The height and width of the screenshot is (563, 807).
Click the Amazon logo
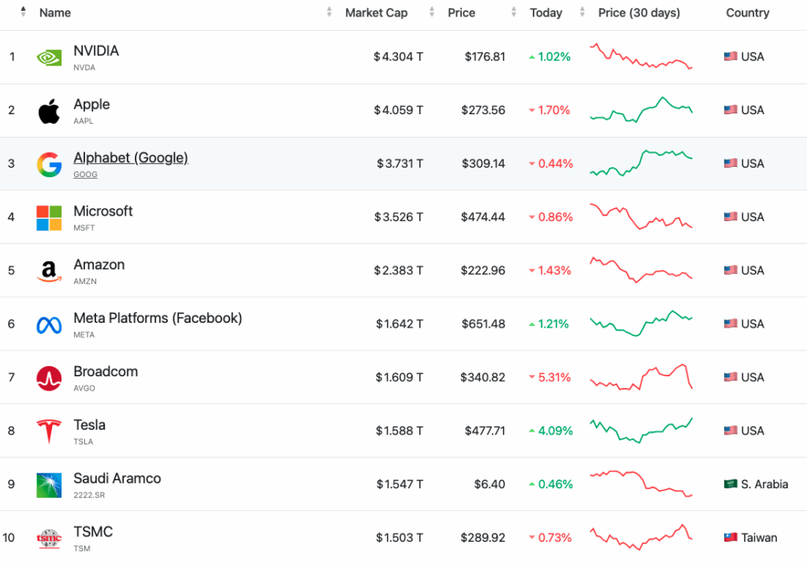click(x=48, y=270)
